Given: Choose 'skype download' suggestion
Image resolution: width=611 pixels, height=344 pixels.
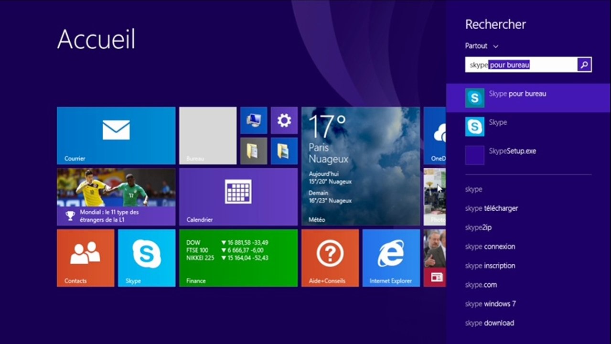Looking at the screenshot, I should tap(490, 323).
